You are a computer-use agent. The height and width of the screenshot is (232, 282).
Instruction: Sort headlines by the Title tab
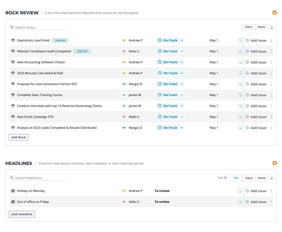click(236, 178)
